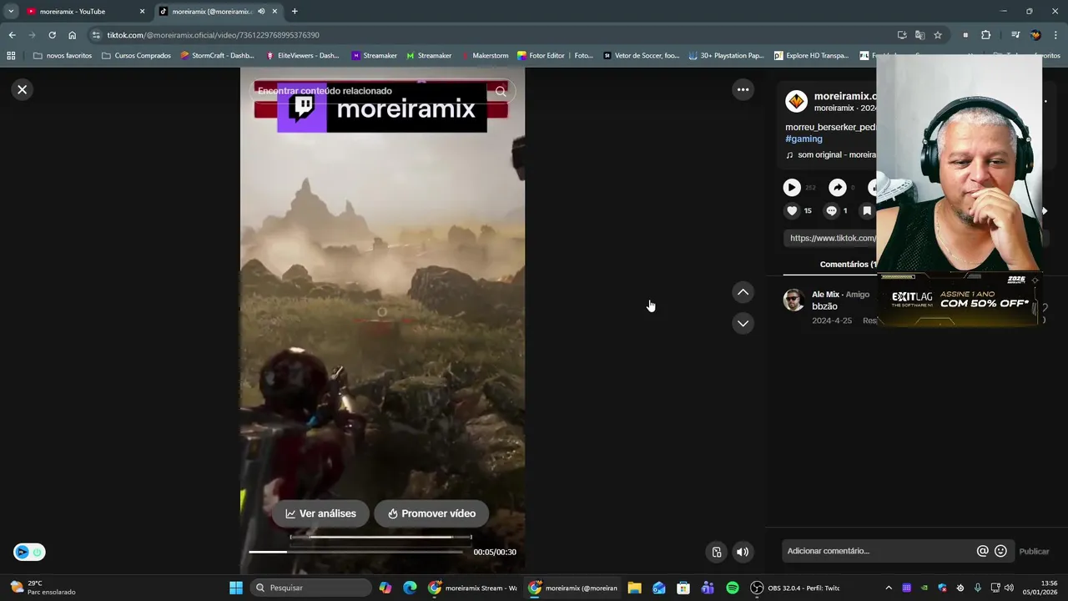Open EliteViewers Dashboard bookmark
The height and width of the screenshot is (601, 1068).
click(x=302, y=56)
